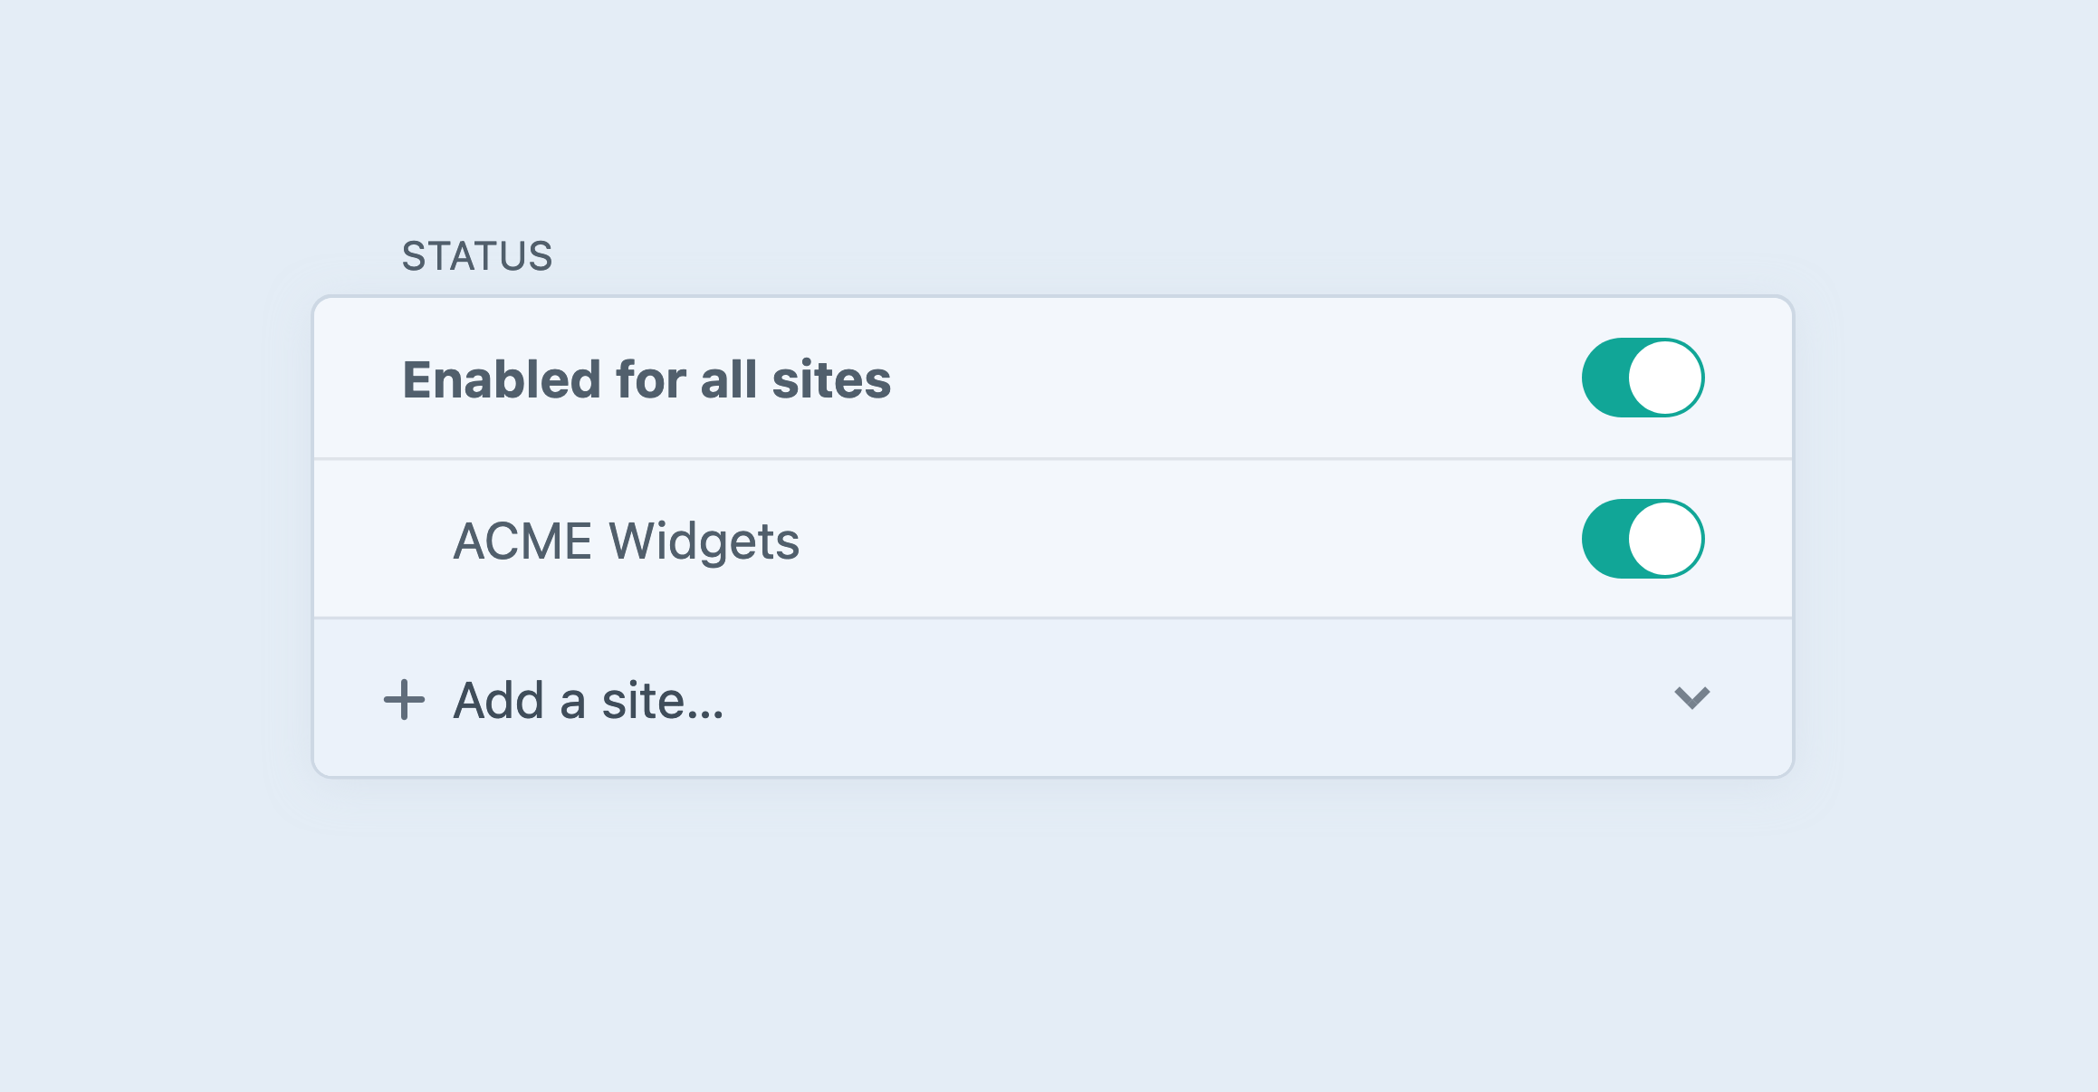Click the Enabled for all sites label
The height and width of the screenshot is (1092, 2098).
click(x=645, y=378)
